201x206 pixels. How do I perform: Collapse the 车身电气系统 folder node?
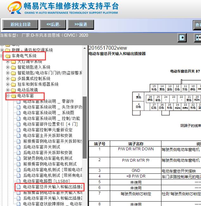[2, 56]
